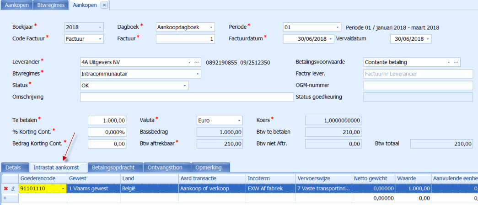The width and height of the screenshot is (478, 205).
Task: Open the Status dropdown
Action: 185,86
